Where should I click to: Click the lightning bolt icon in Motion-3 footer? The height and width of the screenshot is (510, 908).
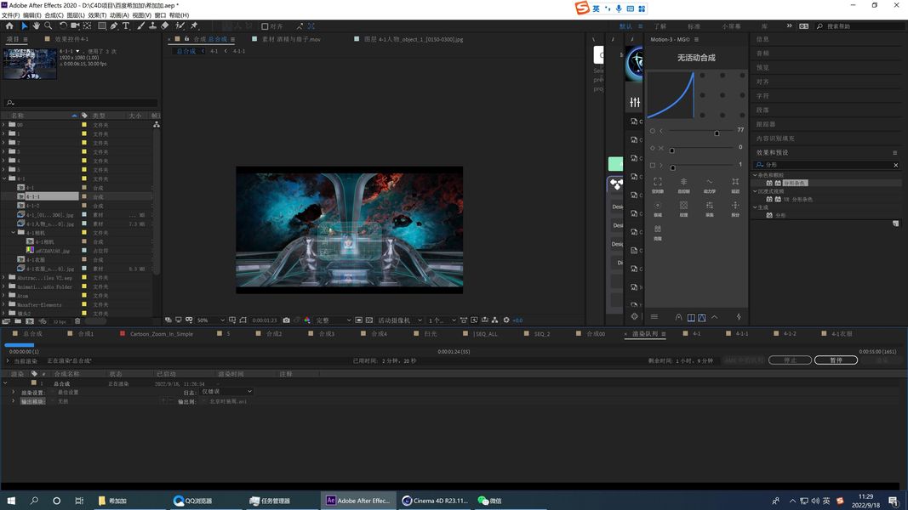(739, 317)
